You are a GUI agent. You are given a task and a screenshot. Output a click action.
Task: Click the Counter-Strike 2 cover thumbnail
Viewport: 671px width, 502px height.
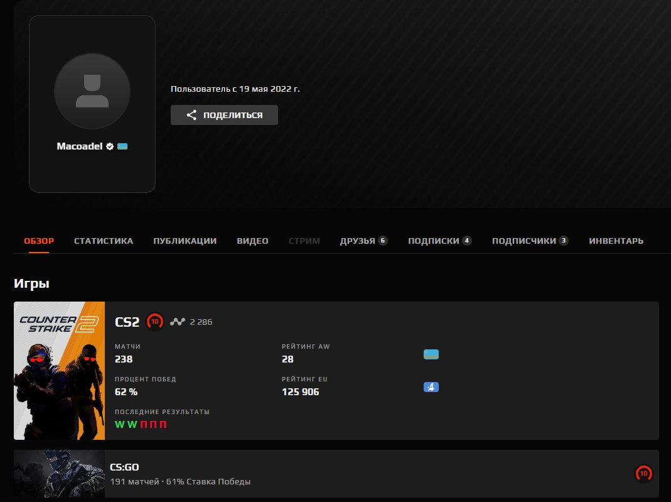(59, 371)
